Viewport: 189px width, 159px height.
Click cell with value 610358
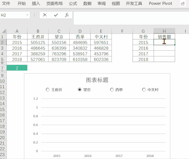pyautogui.click(x=80, y=59)
